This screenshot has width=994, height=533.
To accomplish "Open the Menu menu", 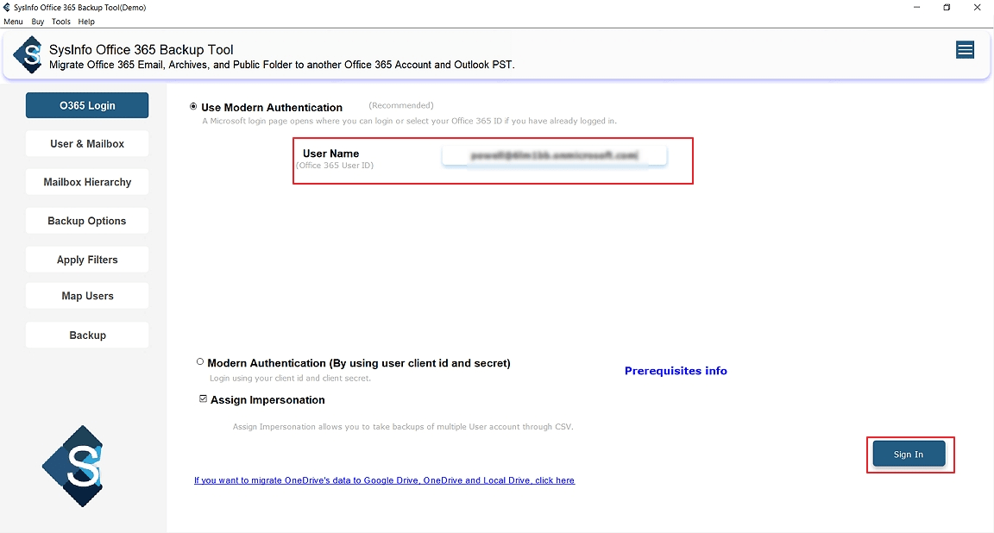I will (13, 22).
